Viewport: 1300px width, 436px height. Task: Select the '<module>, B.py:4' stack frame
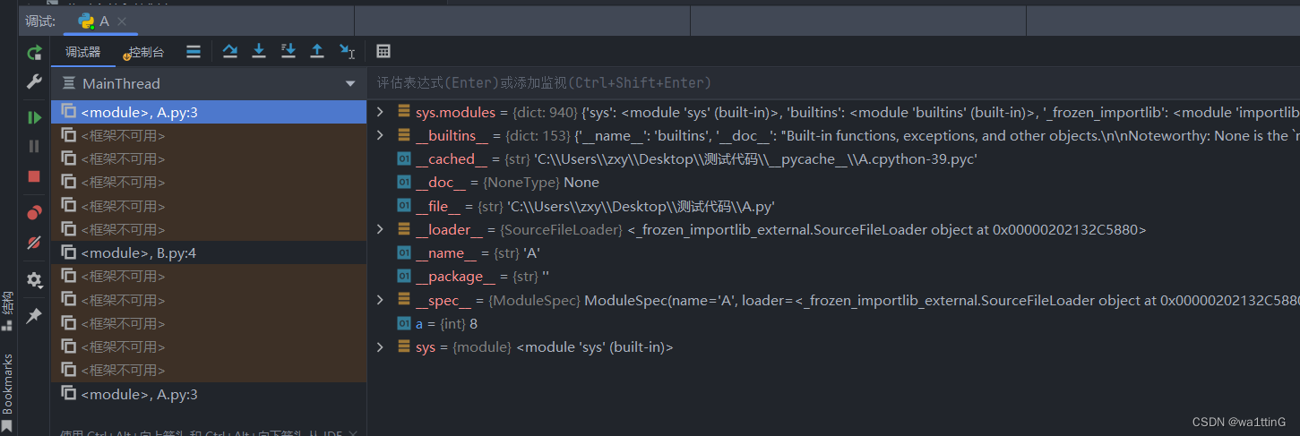click(138, 253)
